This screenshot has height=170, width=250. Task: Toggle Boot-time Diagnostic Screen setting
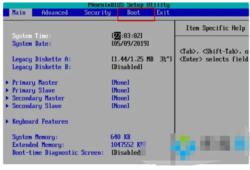[126, 153]
